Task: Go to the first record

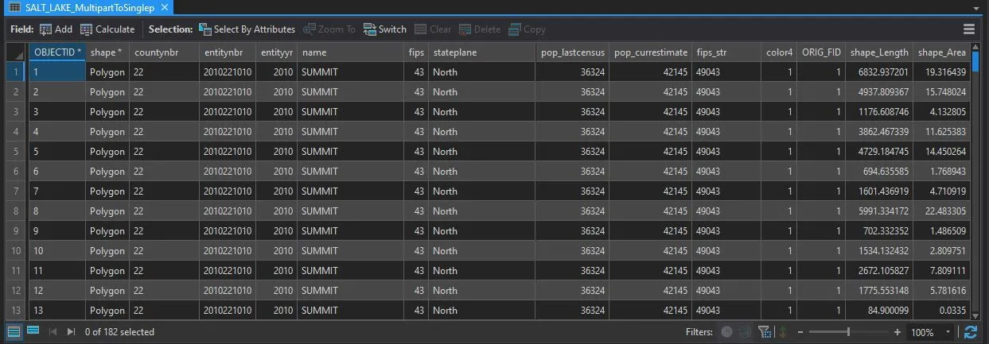Action: 54,332
